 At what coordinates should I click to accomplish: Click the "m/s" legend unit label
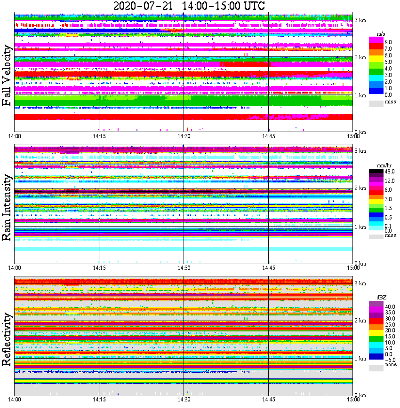(381, 34)
